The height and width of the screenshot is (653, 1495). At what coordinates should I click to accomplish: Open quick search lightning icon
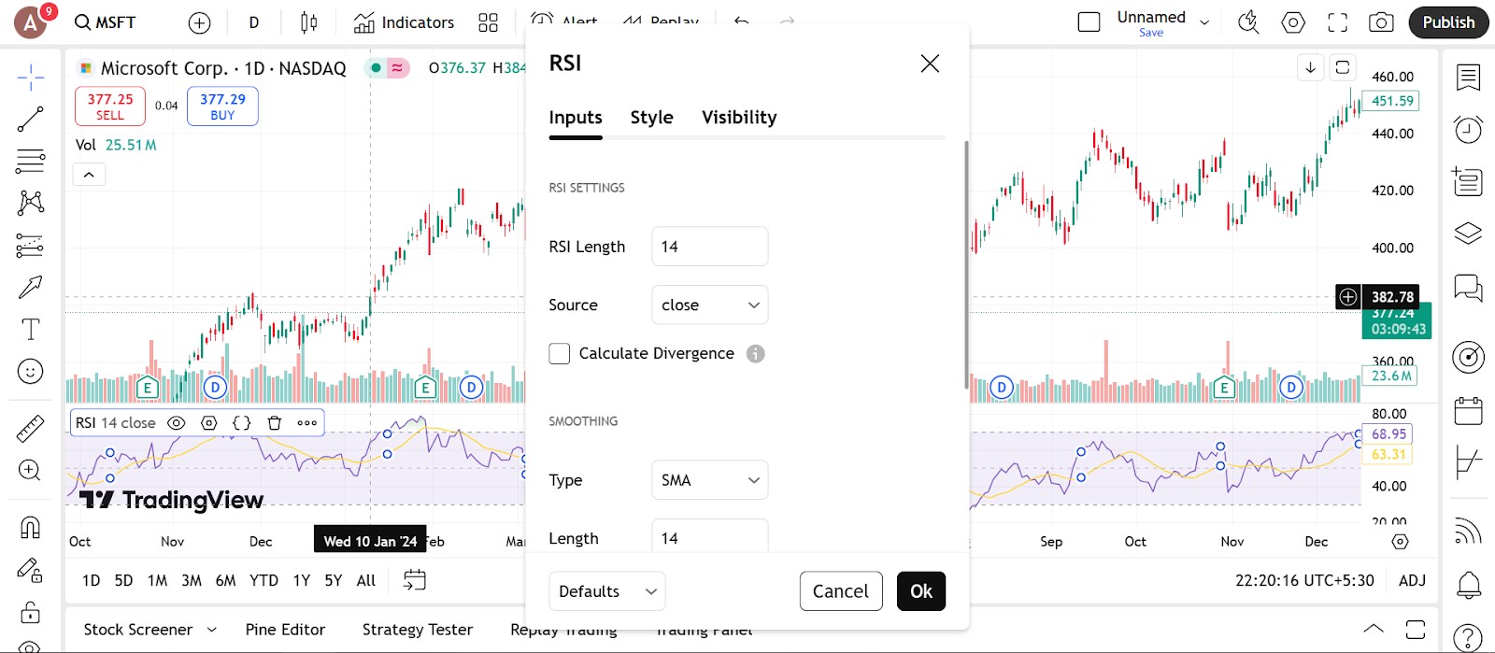click(1248, 22)
